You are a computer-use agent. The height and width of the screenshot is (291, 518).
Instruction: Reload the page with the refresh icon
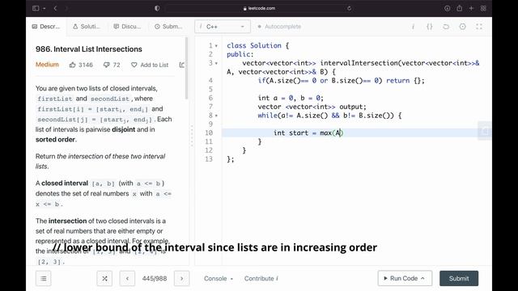(349, 8)
